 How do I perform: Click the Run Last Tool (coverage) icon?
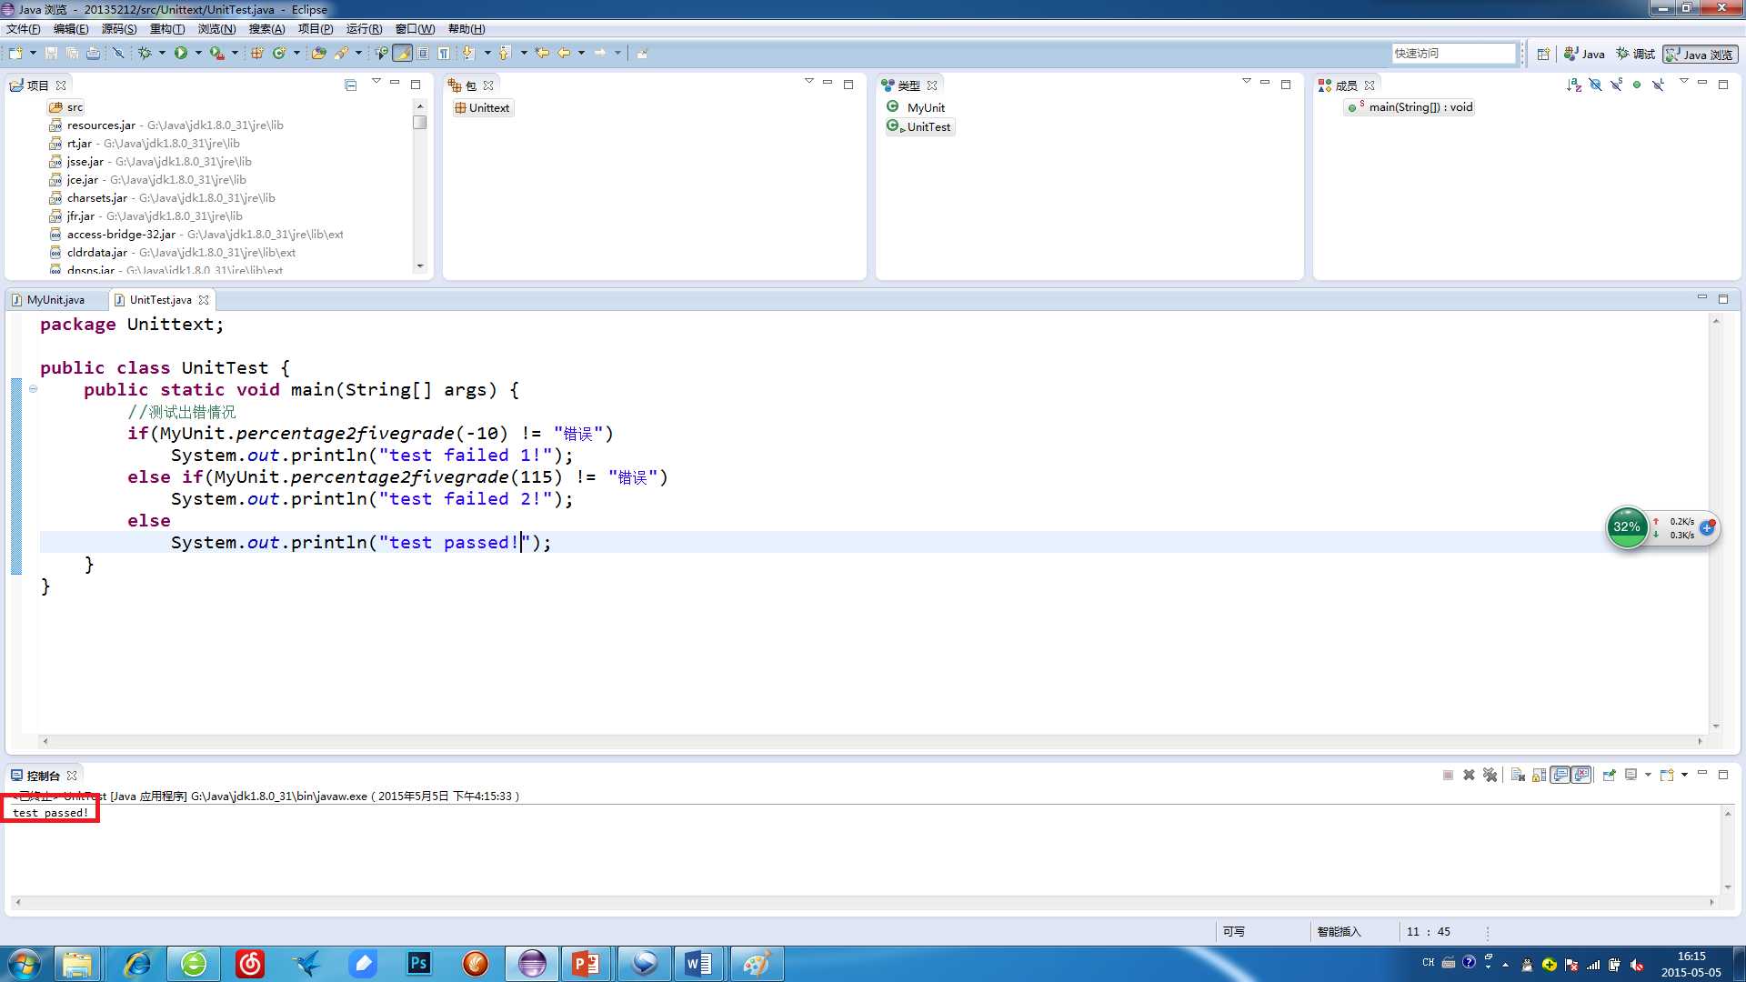pos(216,53)
